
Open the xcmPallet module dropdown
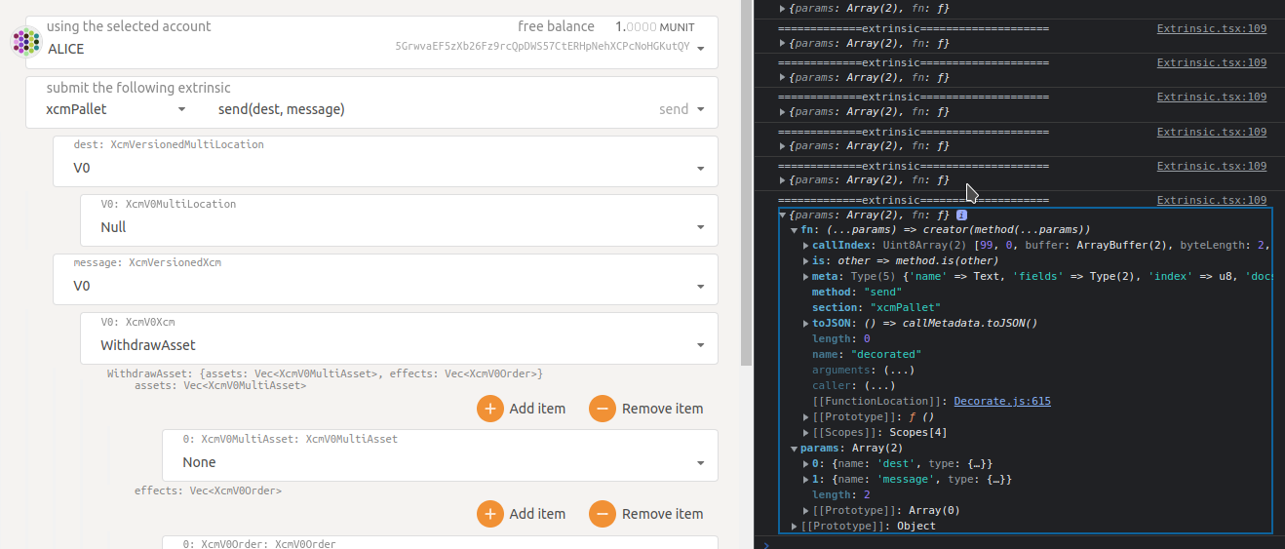116,109
